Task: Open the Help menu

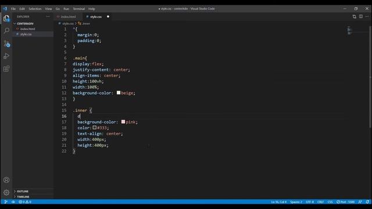Action: [x=92, y=9]
